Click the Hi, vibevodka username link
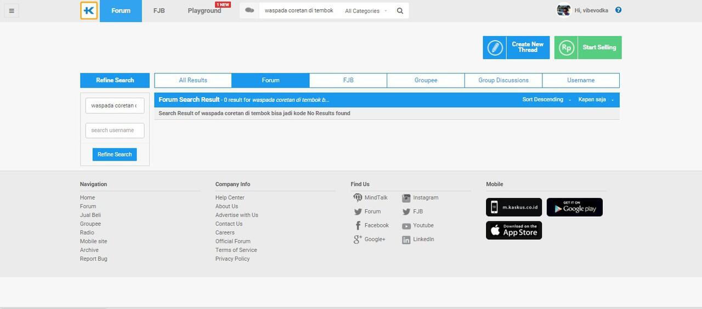702x309 pixels. (x=591, y=10)
